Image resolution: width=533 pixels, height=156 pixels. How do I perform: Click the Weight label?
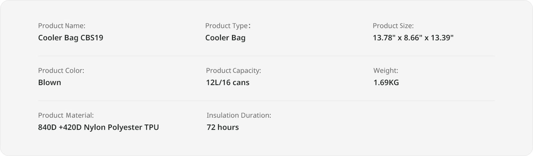click(386, 71)
